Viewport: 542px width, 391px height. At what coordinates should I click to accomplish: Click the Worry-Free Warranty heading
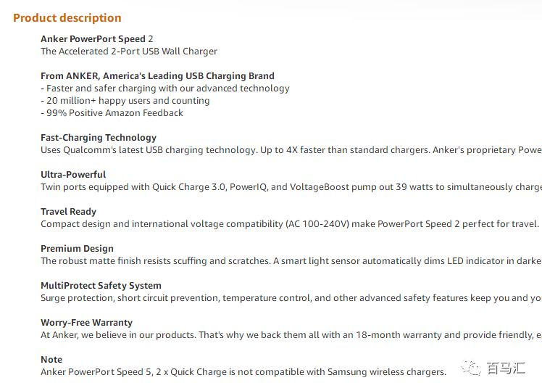[x=86, y=323]
